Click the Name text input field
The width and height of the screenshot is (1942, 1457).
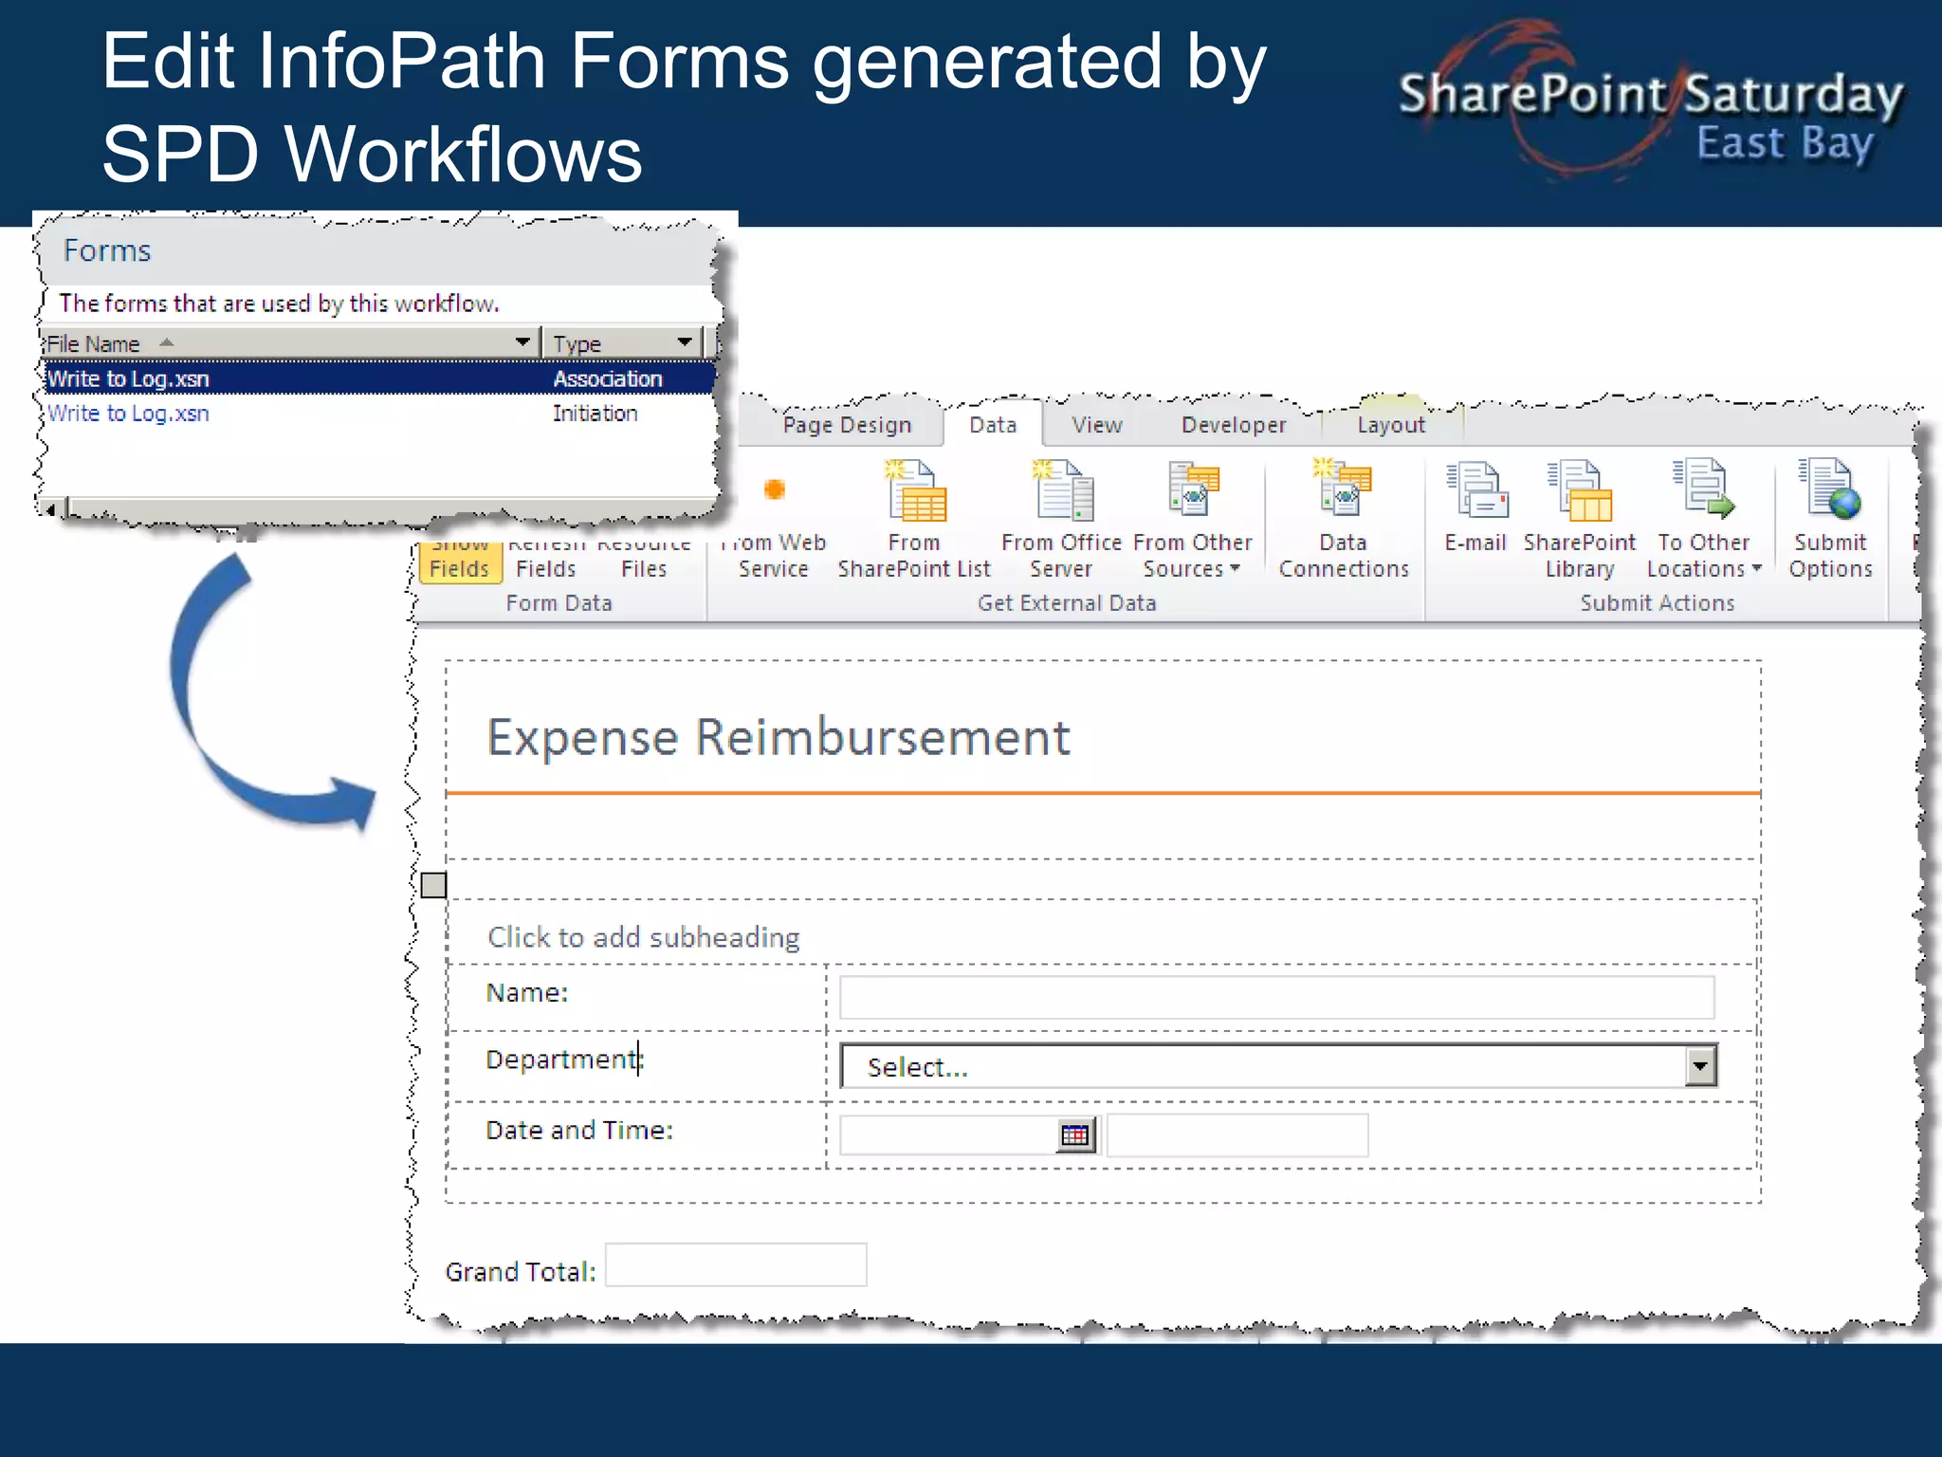coord(1277,997)
